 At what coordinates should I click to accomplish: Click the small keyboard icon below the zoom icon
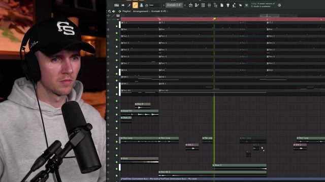click(x=118, y=16)
